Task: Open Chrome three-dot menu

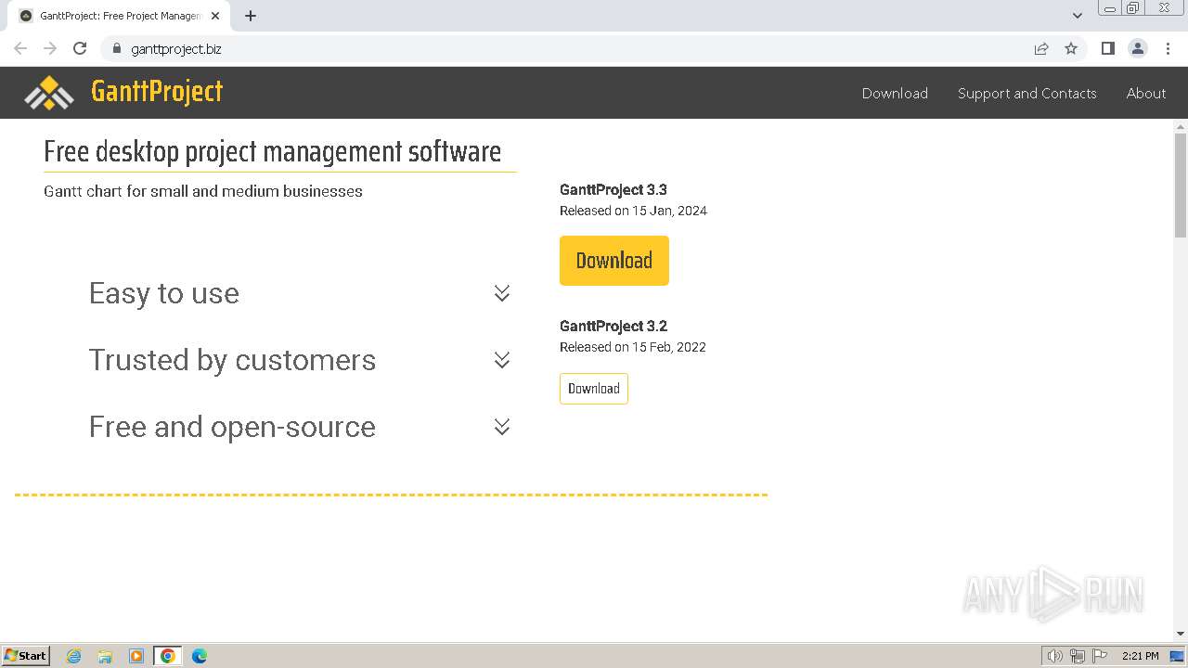Action: 1168,48
